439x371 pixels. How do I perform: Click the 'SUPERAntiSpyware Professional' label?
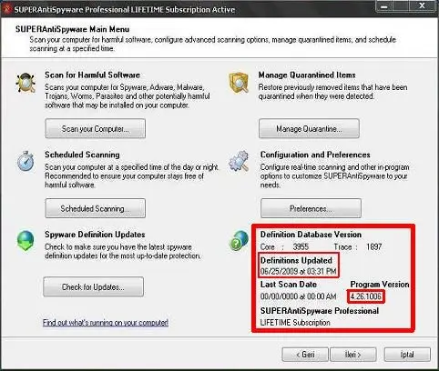pyautogui.click(x=320, y=311)
